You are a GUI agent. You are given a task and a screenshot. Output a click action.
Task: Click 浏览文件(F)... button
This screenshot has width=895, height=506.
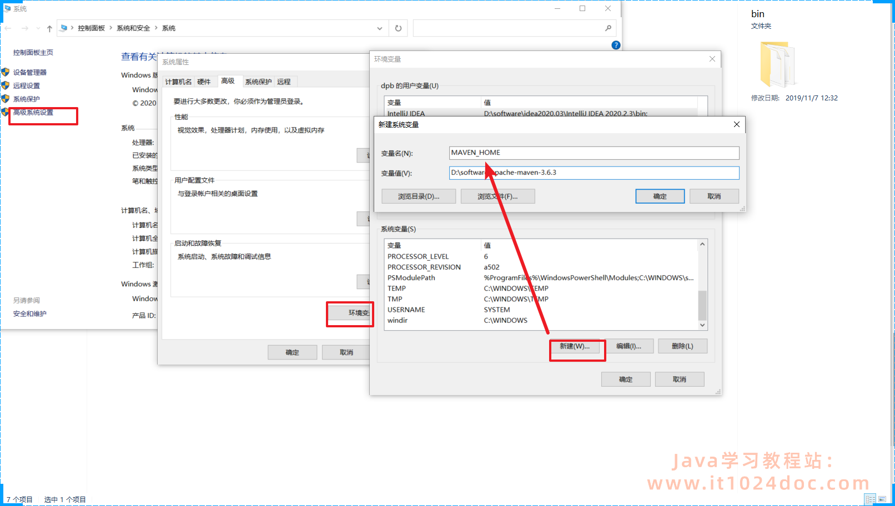tap(497, 196)
